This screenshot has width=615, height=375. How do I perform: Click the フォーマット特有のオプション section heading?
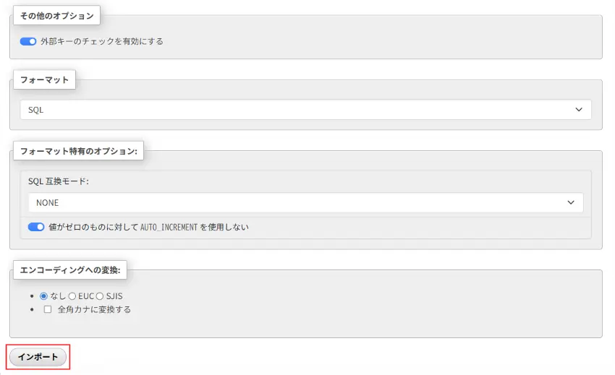[78, 151]
